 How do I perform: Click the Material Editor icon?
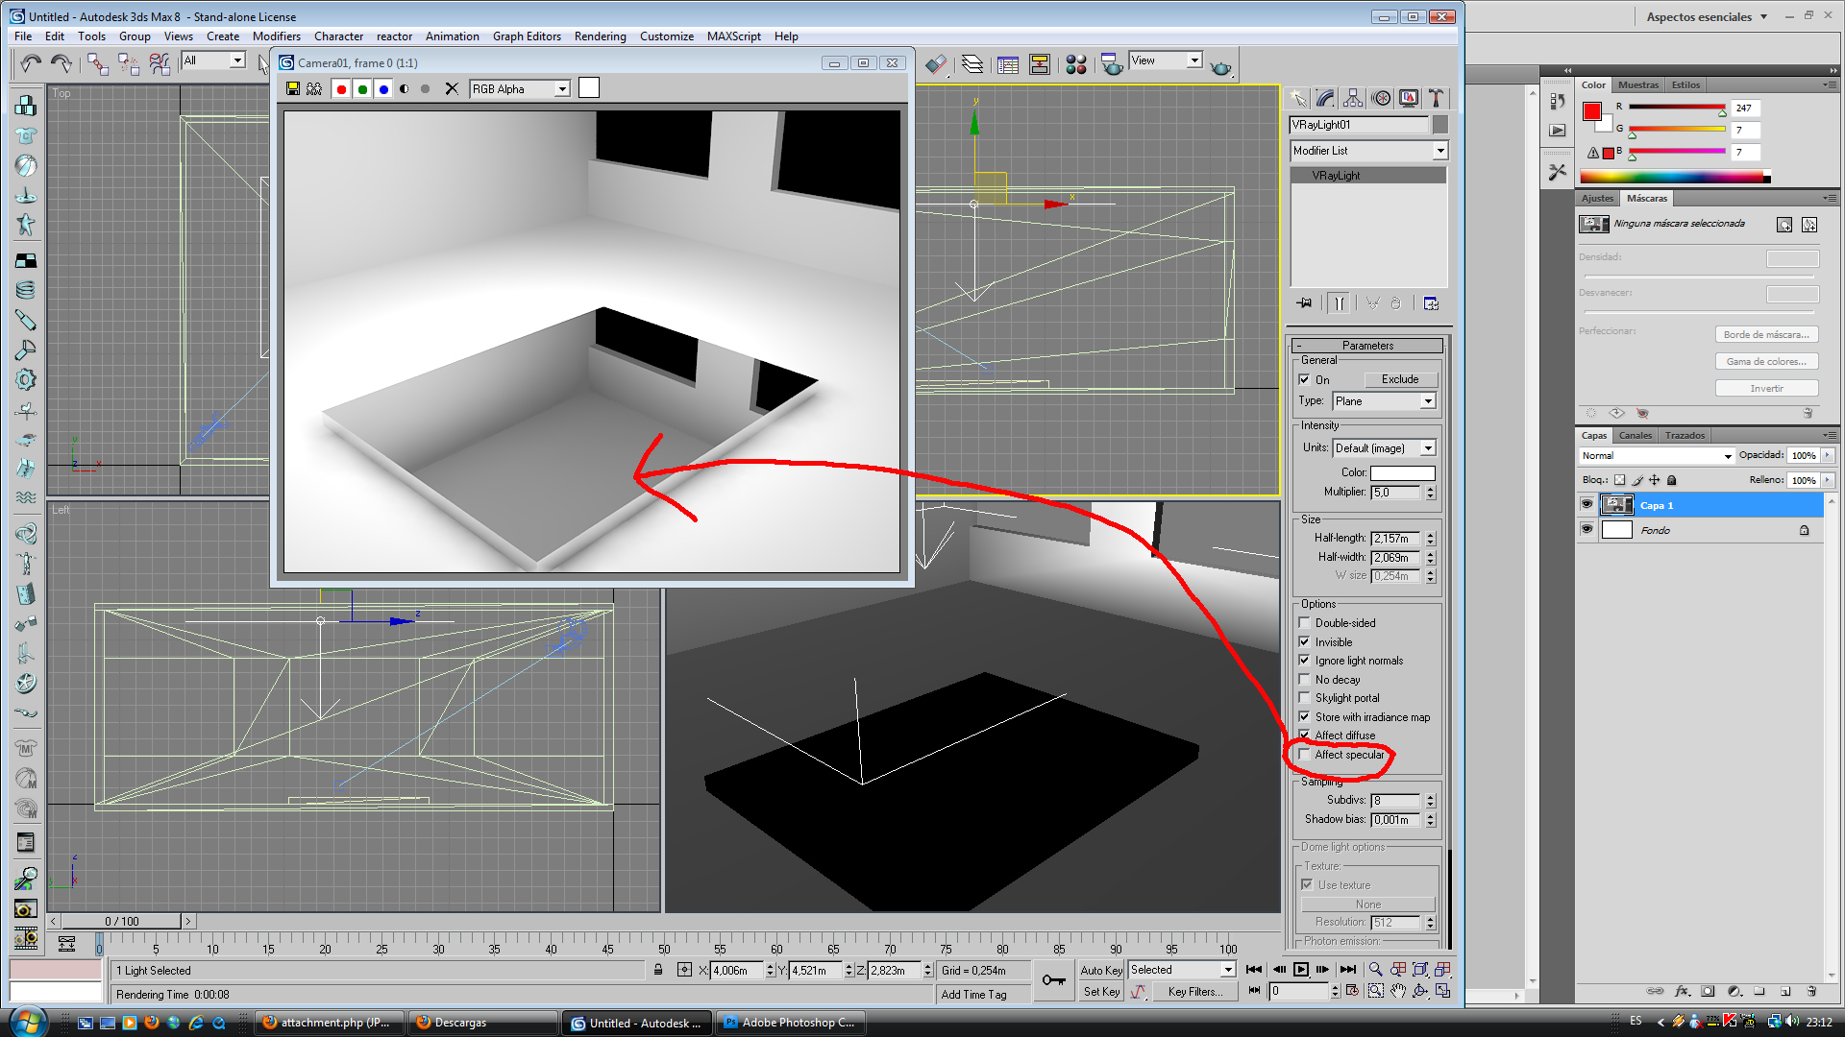(1076, 64)
